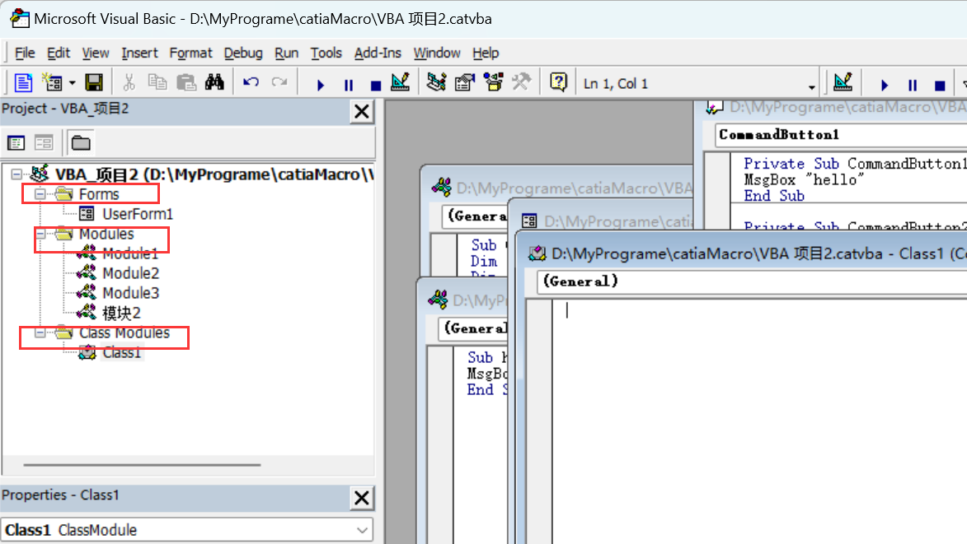Run the macro with the play button
This screenshot has height=544, width=967.
320,85
